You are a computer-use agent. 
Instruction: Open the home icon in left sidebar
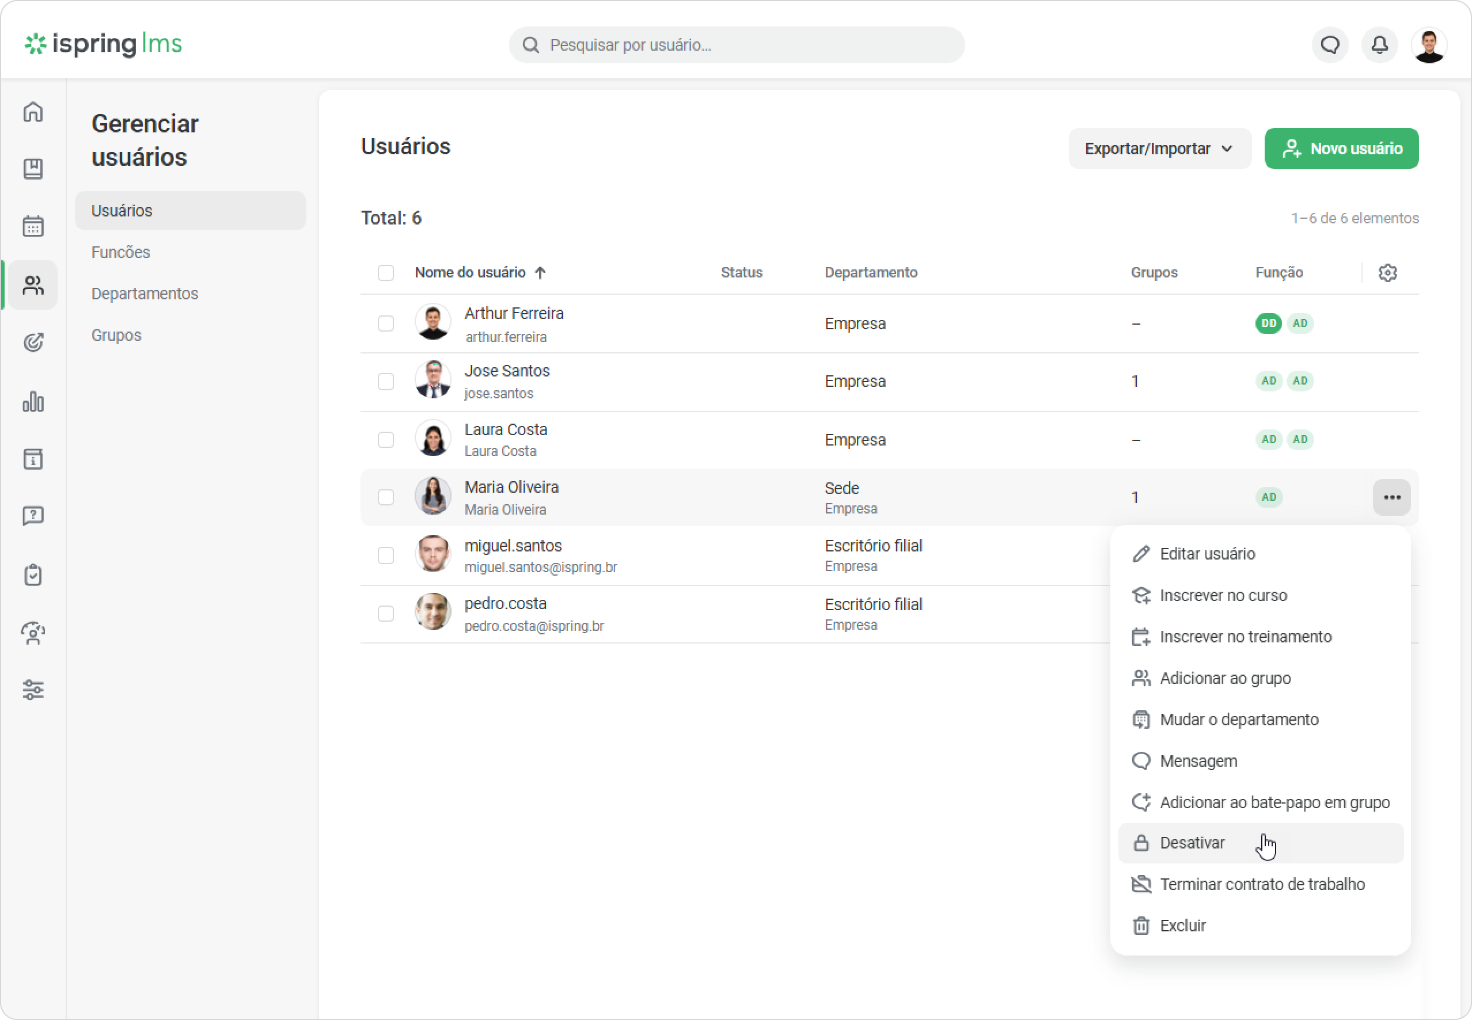[x=33, y=112]
